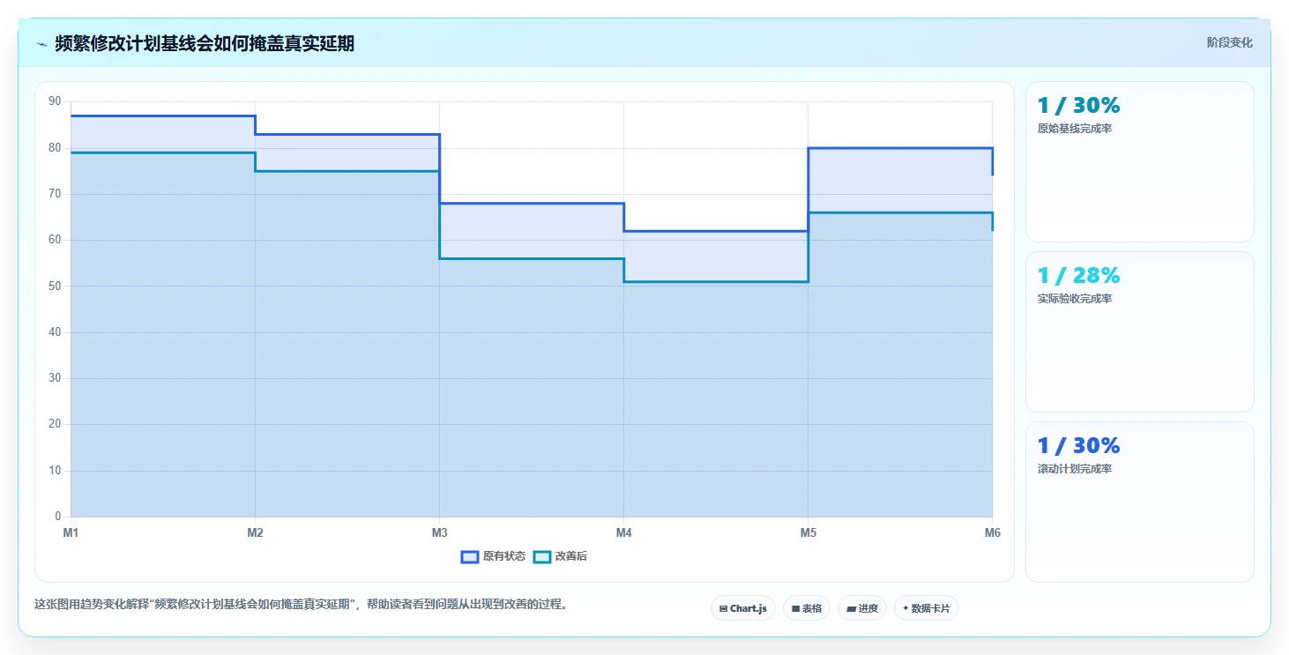Screen dimensions: 1289x655
Task: Click the 原有状态 legend text
Action: 504,556
